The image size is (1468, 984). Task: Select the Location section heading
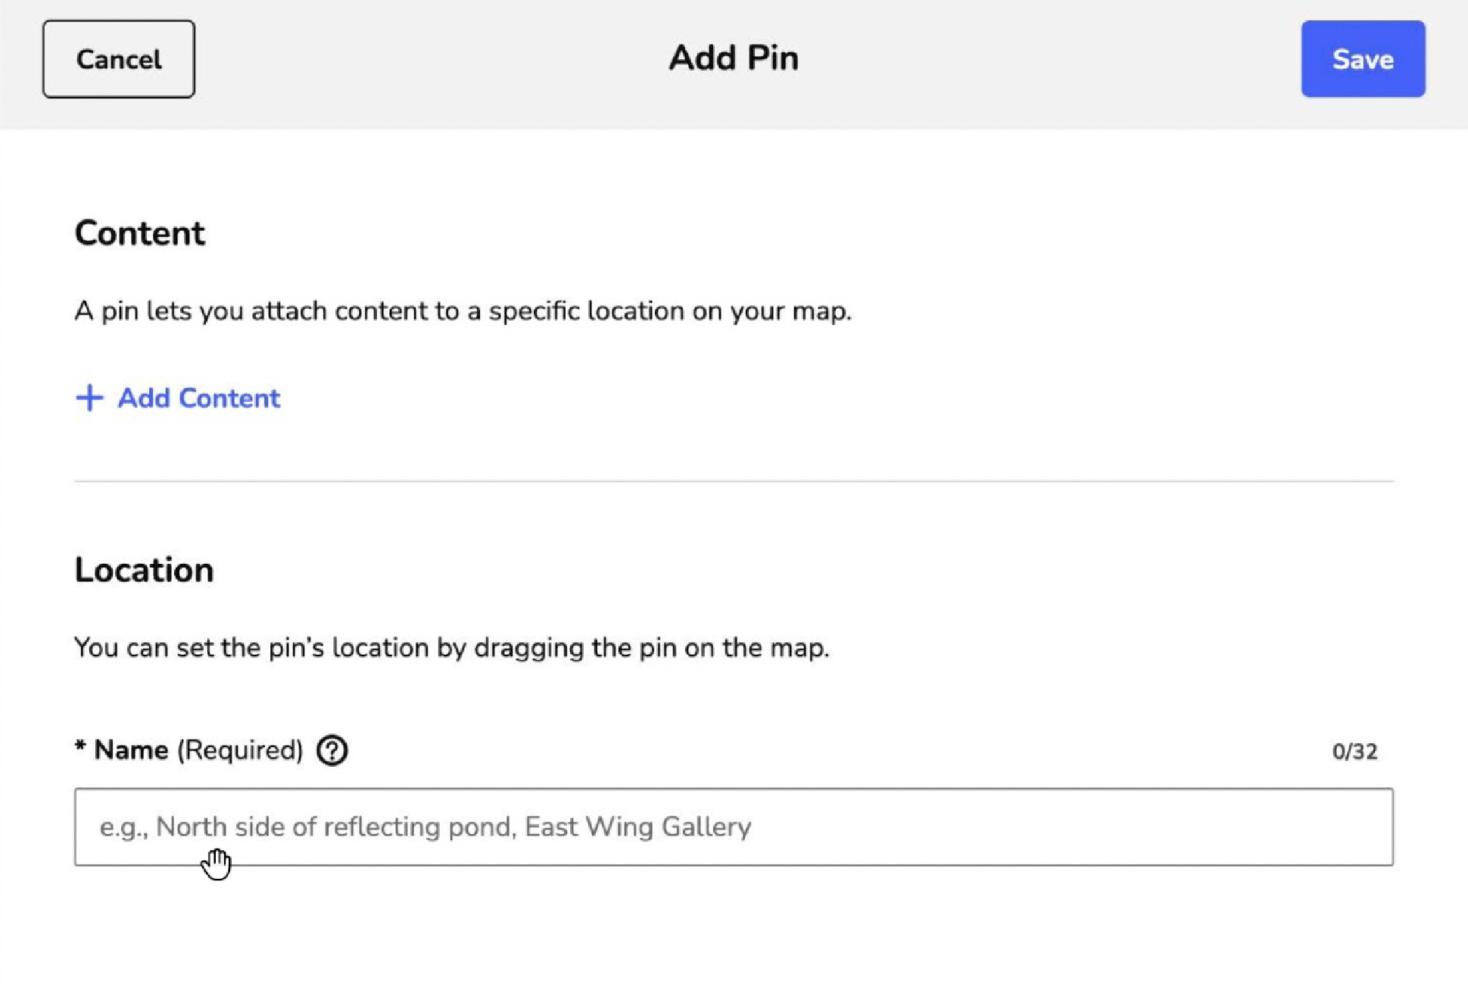(144, 570)
